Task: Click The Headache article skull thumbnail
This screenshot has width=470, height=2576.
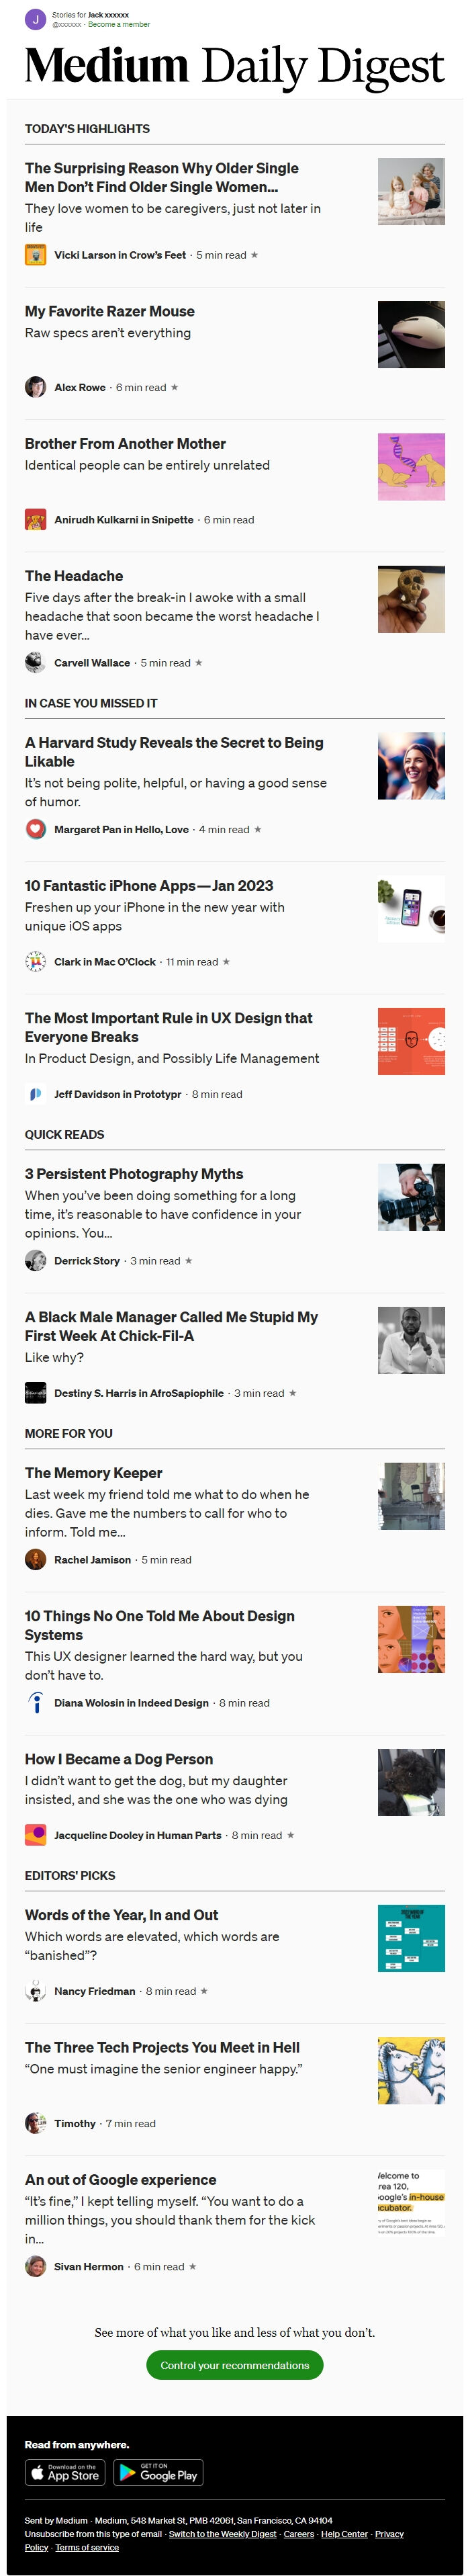Action: coord(411,599)
